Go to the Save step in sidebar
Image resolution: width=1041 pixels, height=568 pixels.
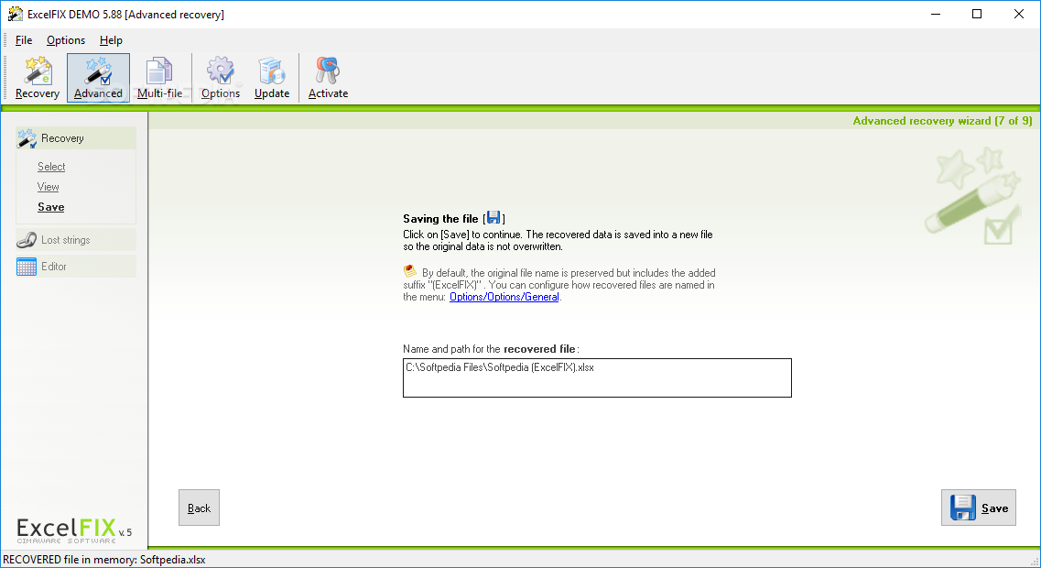[50, 207]
